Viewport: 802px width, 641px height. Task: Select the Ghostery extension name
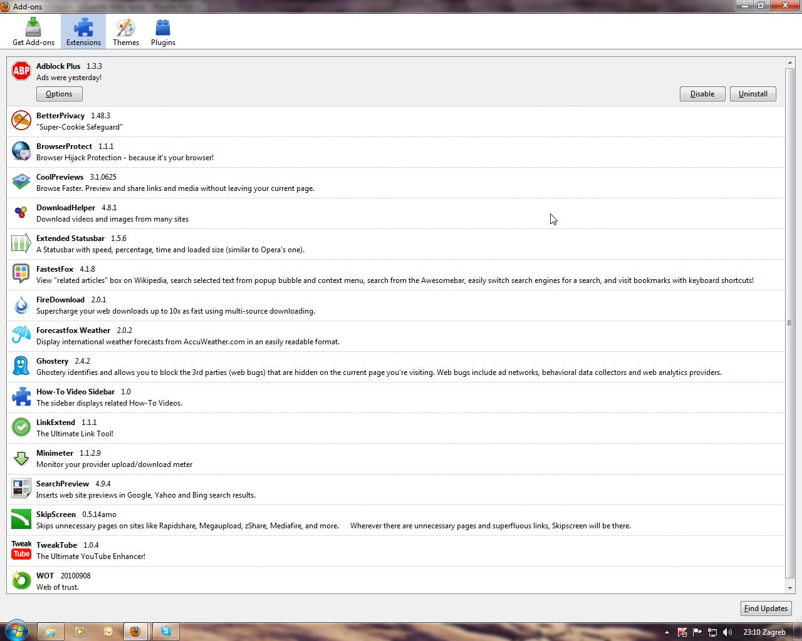click(52, 361)
